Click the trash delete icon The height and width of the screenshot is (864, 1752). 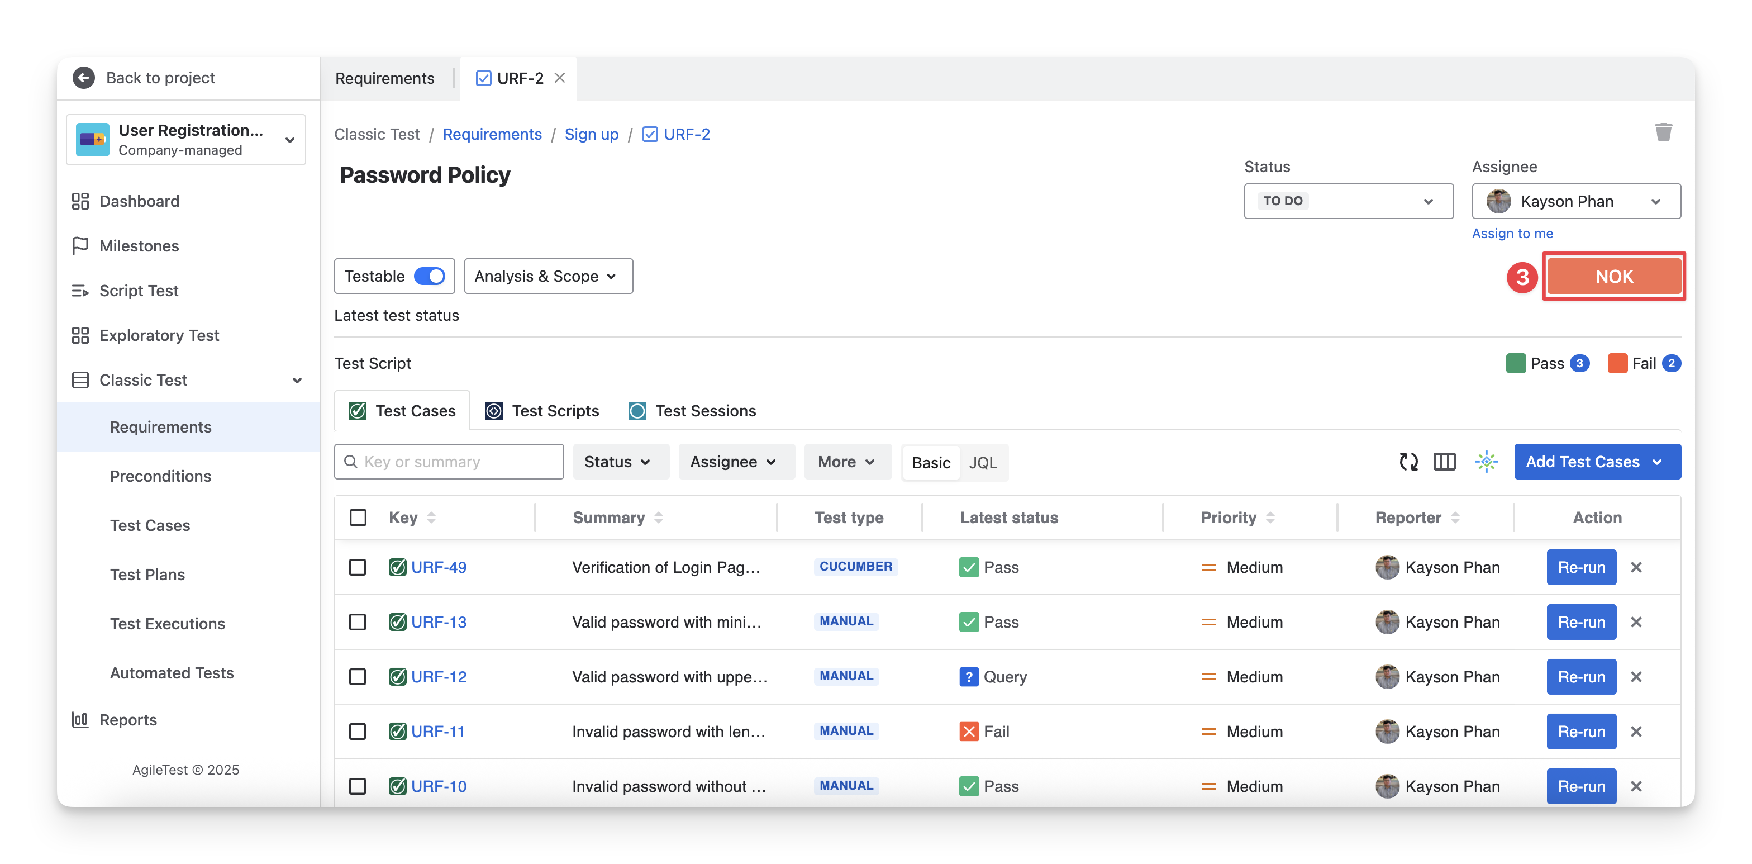pyautogui.click(x=1663, y=132)
